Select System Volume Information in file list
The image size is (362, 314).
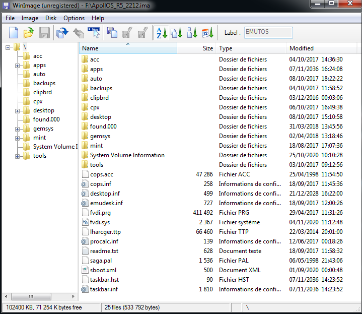click(127, 155)
